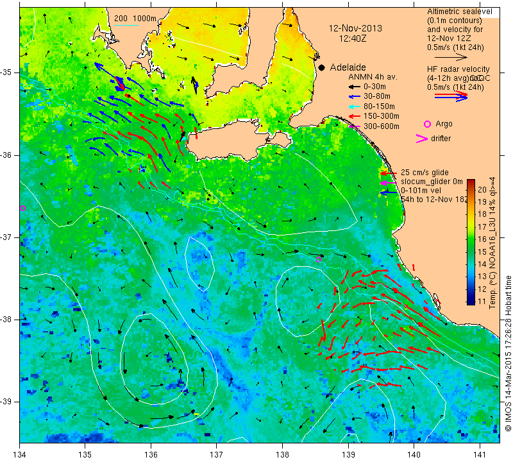
Task: Click the 20 label on temperature scale
Action: [x=482, y=189]
